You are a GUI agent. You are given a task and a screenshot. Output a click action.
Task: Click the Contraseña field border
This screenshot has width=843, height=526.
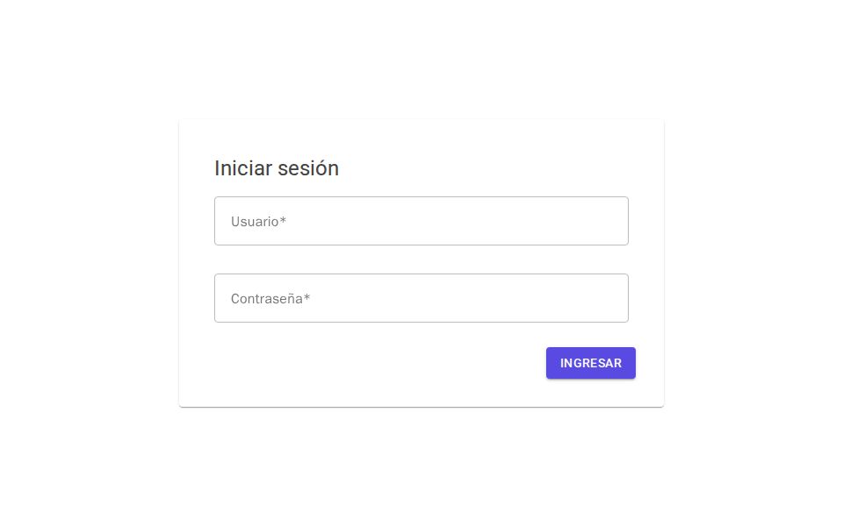click(421, 275)
